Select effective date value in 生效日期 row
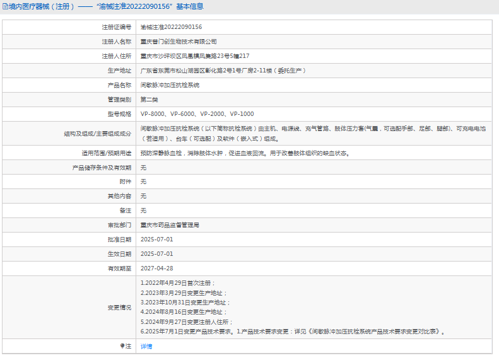The height and width of the screenshot is (358, 499). coord(156,254)
